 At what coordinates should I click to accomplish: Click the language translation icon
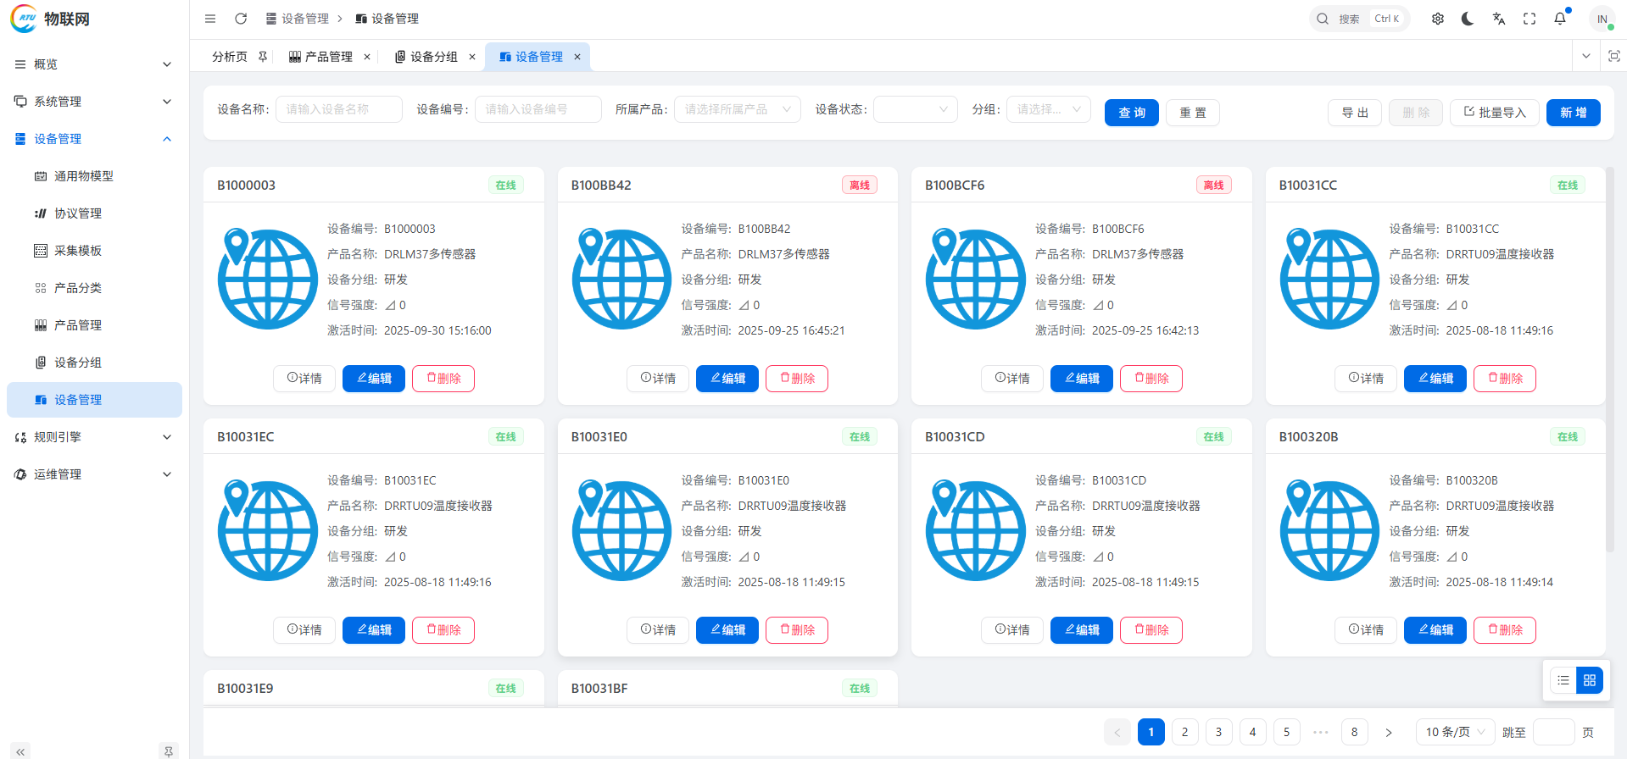1499,19
